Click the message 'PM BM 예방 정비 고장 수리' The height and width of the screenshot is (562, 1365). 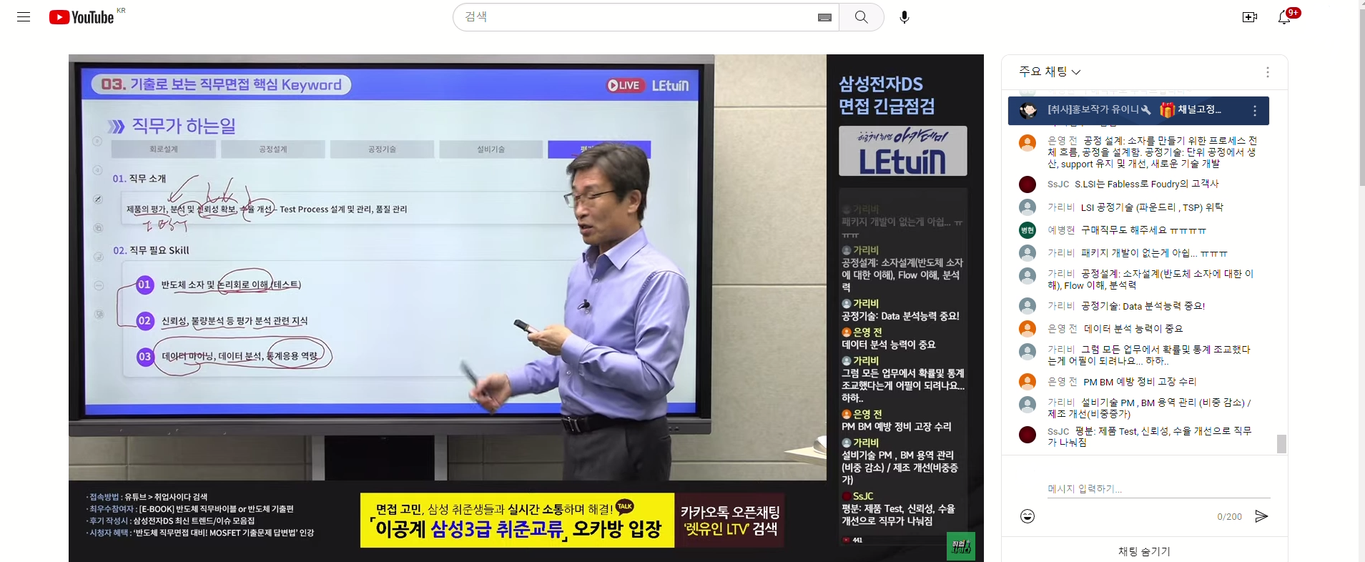coord(1140,382)
